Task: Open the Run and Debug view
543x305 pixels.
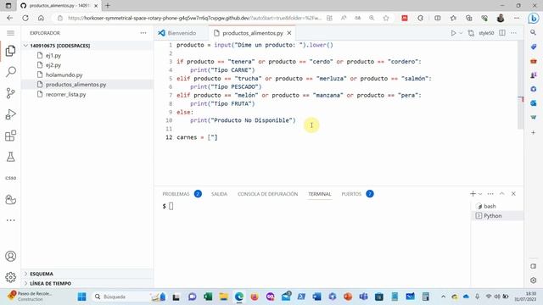Action: pos(11,114)
